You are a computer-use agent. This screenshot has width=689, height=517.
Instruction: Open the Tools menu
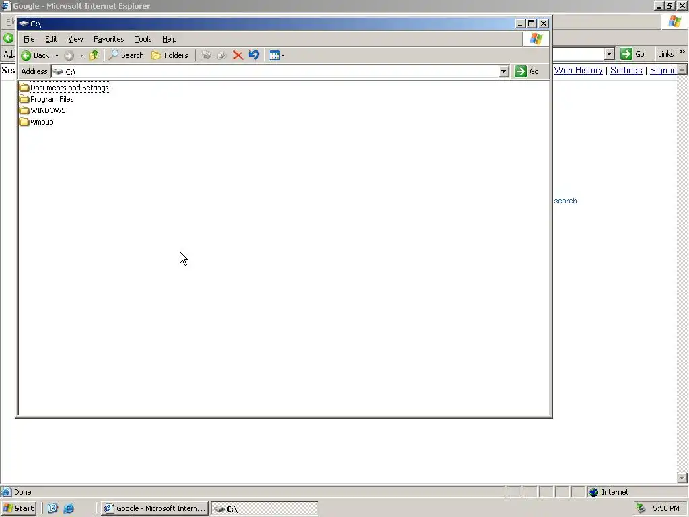[x=143, y=39]
